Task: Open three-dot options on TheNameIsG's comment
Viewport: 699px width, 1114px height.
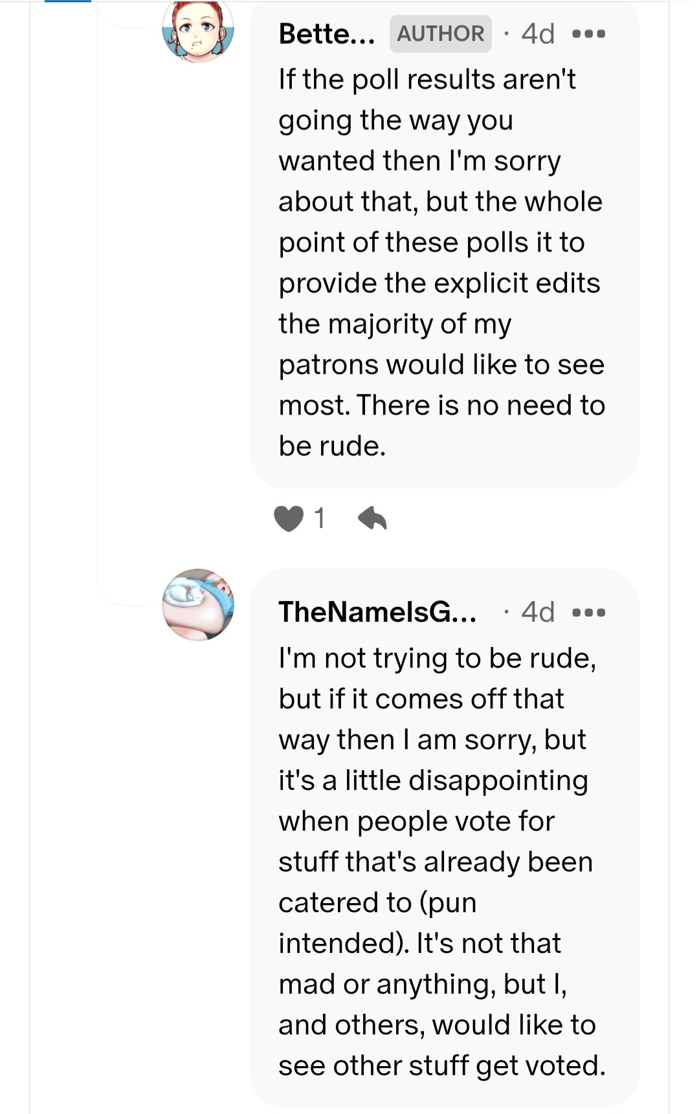Action: (x=589, y=612)
